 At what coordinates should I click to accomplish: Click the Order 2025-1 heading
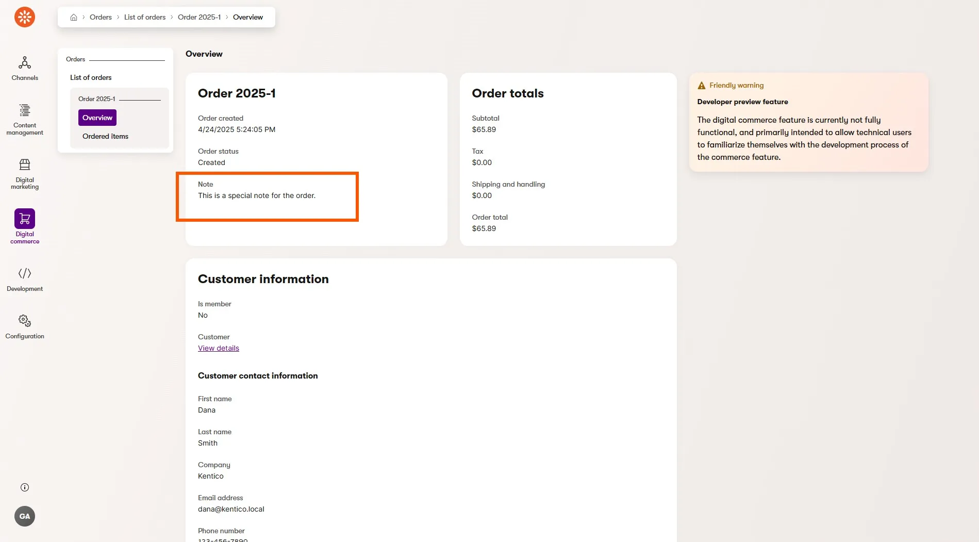pyautogui.click(x=237, y=93)
